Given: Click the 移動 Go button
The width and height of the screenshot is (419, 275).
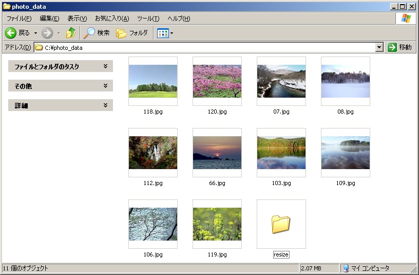Looking at the screenshot, I should coord(399,47).
